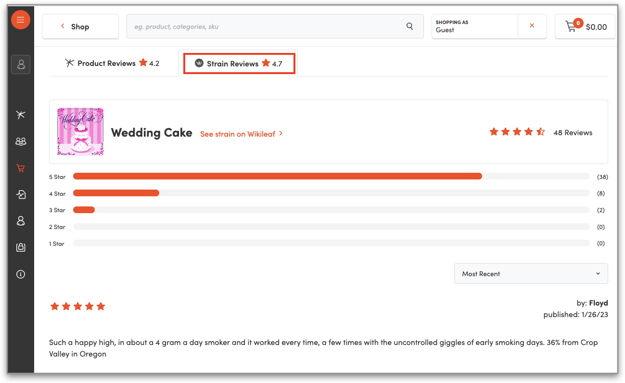Follow the See strain on Wikileaf link
Image resolution: width=625 pixels, height=383 pixels.
[x=241, y=134]
